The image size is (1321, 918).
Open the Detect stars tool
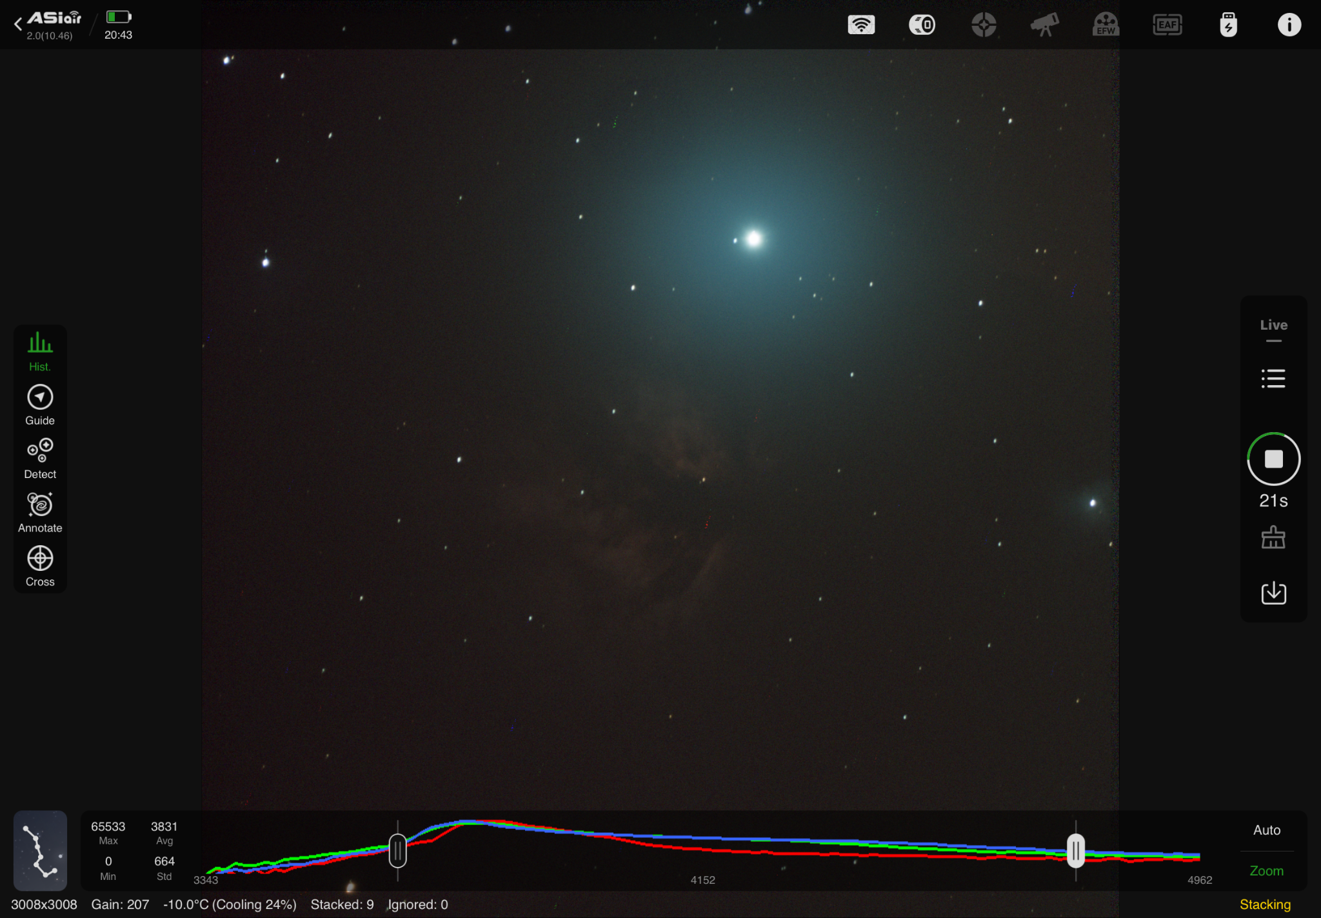(x=40, y=459)
